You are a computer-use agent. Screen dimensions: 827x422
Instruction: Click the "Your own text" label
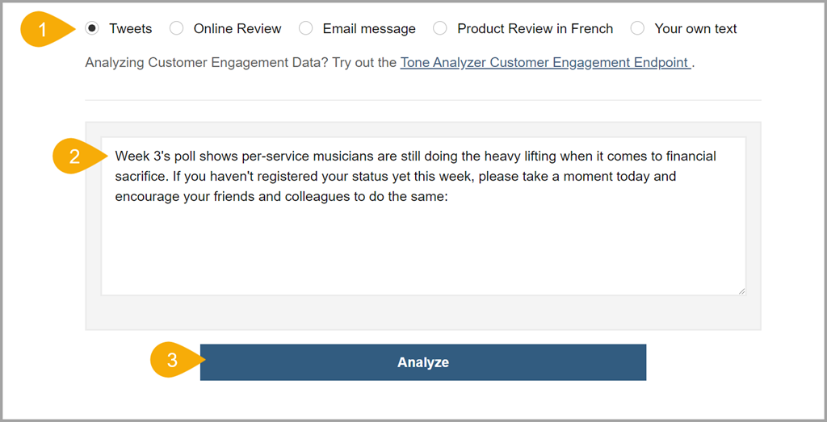coord(695,28)
